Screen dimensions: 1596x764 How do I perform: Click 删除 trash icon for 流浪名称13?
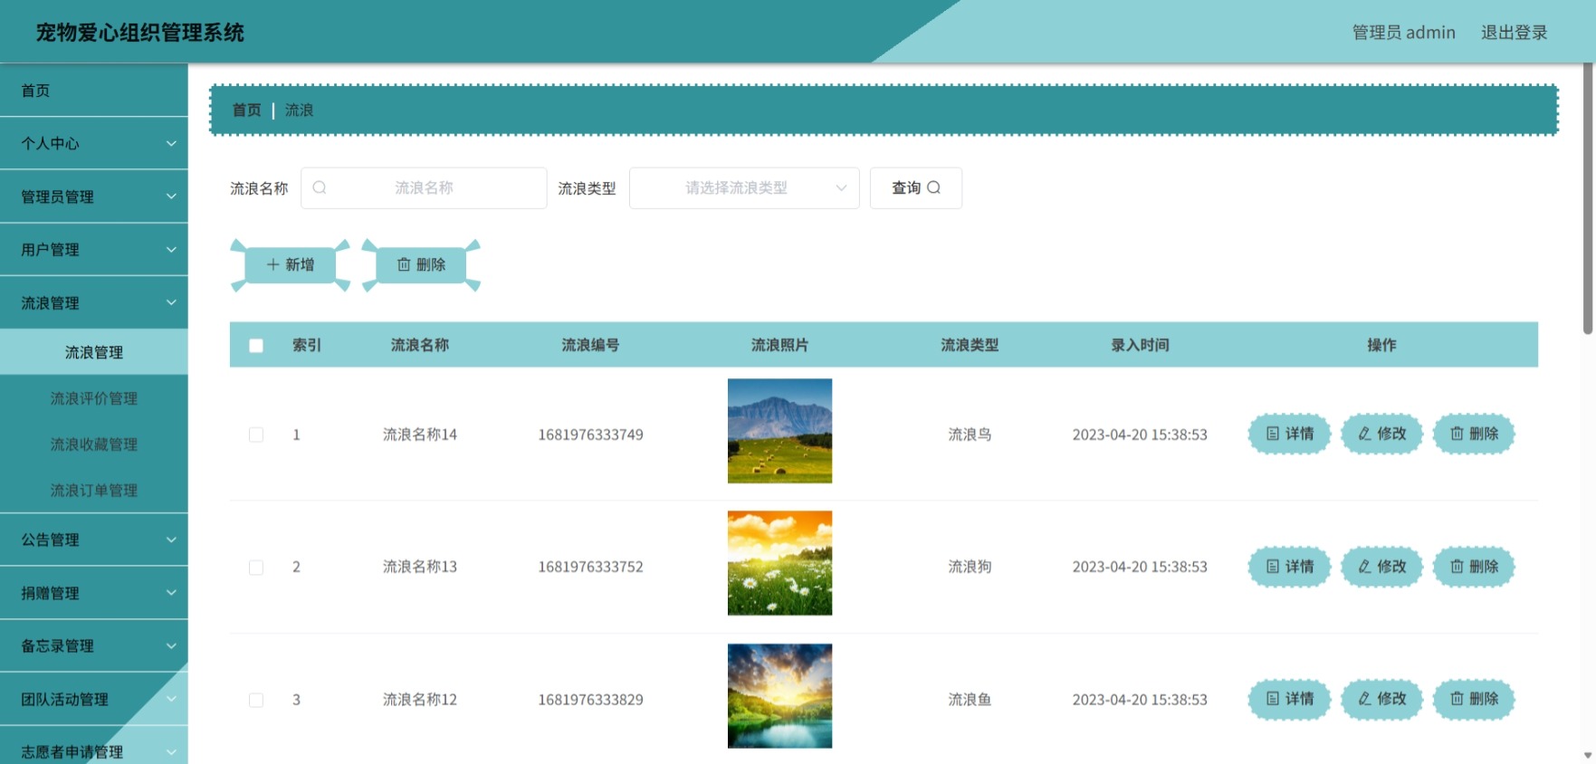pos(1457,566)
